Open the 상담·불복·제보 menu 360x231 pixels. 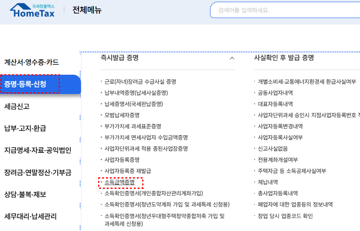25,194
